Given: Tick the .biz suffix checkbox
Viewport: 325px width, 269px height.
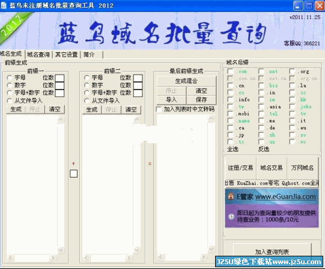Looking at the screenshot, I should [261, 85].
